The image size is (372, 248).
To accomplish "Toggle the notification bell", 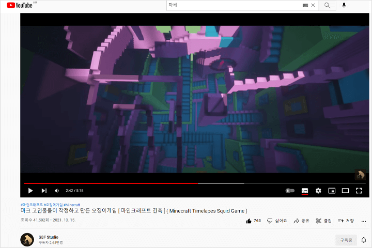I will 364,240.
